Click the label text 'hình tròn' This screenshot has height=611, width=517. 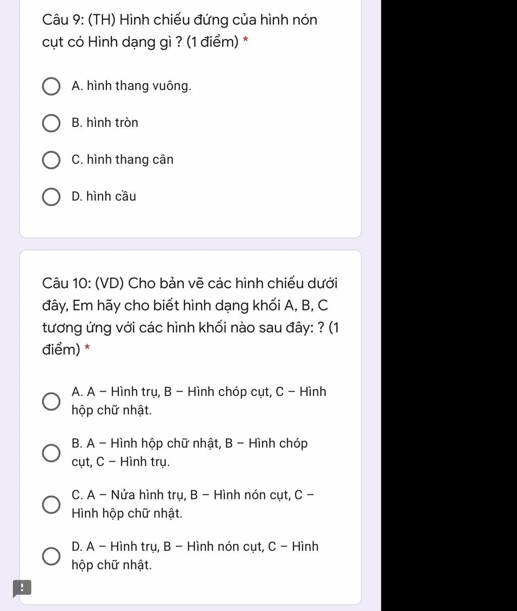click(x=112, y=123)
